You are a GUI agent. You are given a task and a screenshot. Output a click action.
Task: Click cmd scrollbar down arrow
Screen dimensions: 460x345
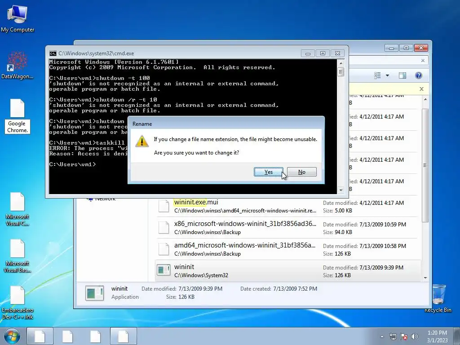[341, 190]
